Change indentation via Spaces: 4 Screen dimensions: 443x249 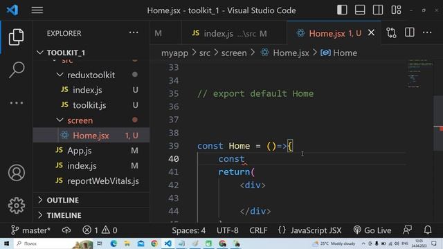[x=189, y=230]
